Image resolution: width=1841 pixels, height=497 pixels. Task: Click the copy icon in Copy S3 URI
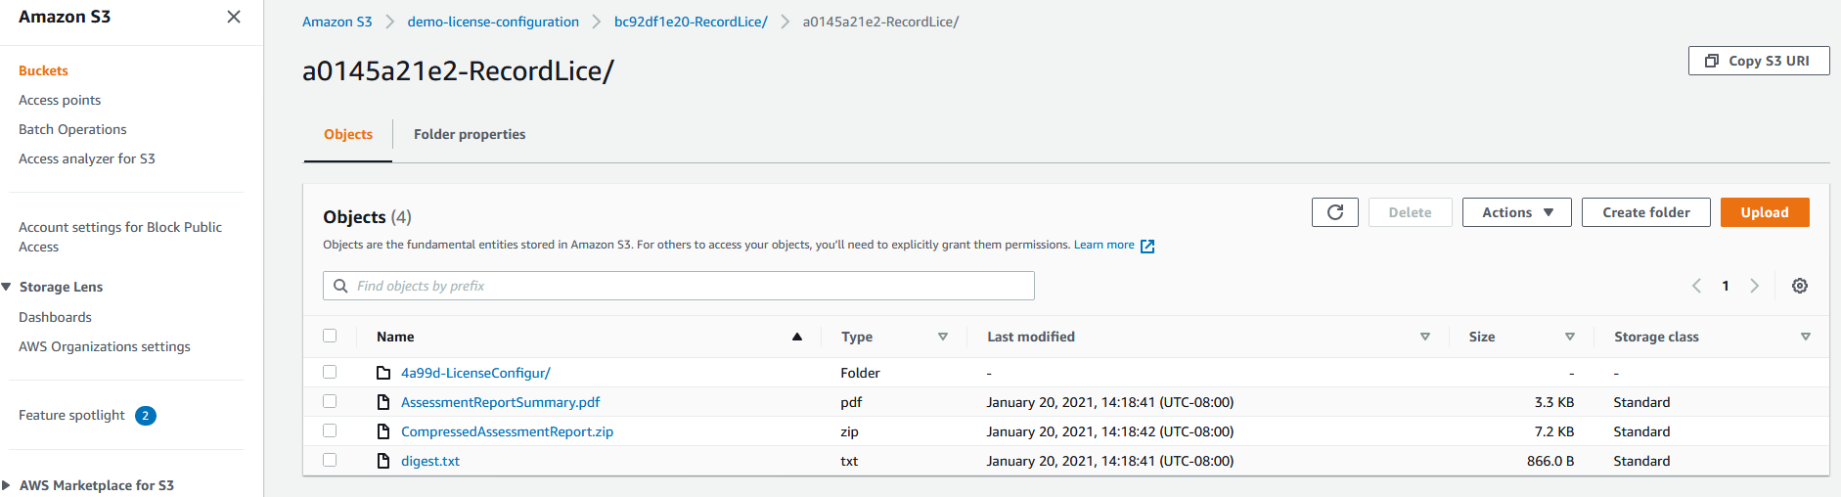[x=1712, y=61]
